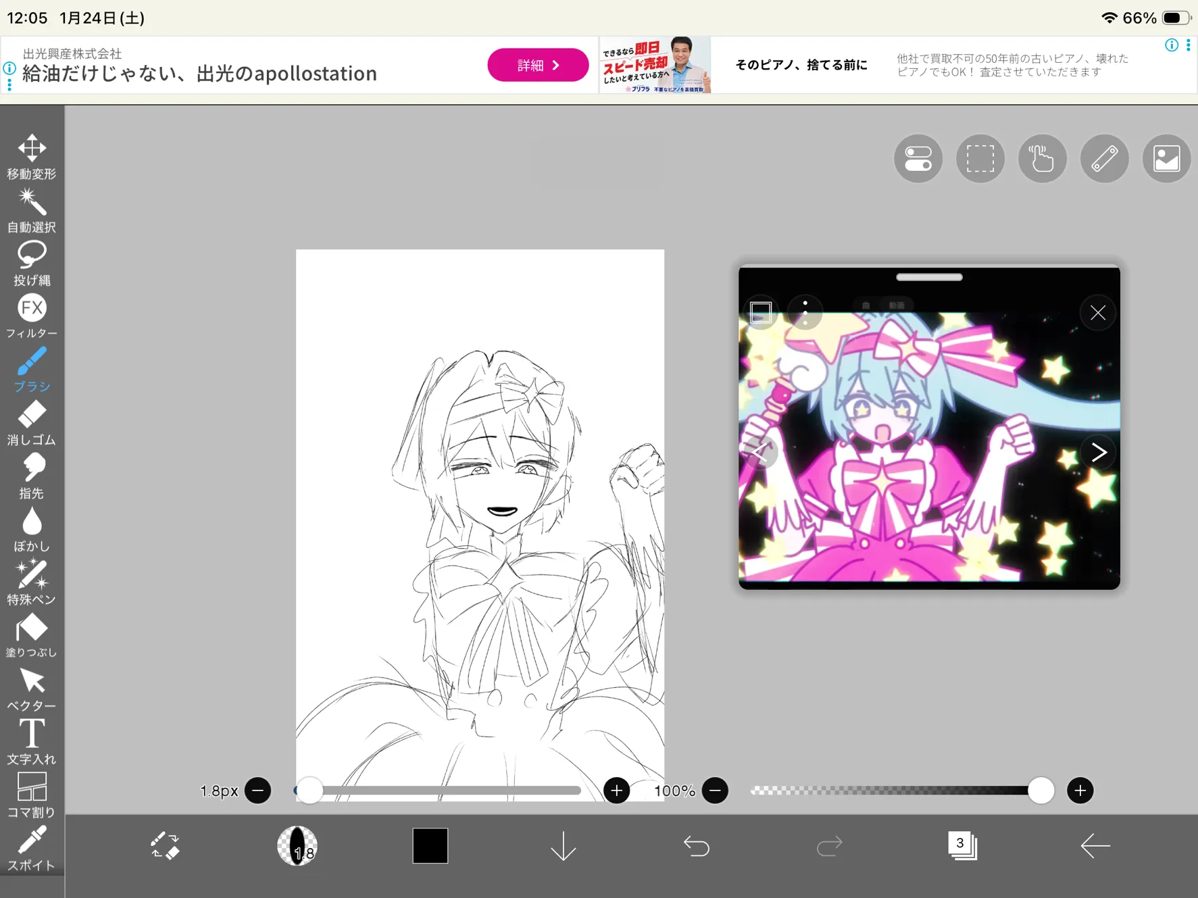
Task: Close the reference image window
Action: [x=1098, y=313]
